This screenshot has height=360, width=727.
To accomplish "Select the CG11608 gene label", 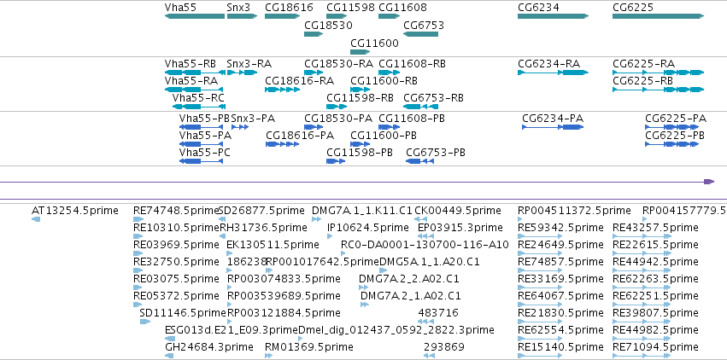I will point(402,8).
